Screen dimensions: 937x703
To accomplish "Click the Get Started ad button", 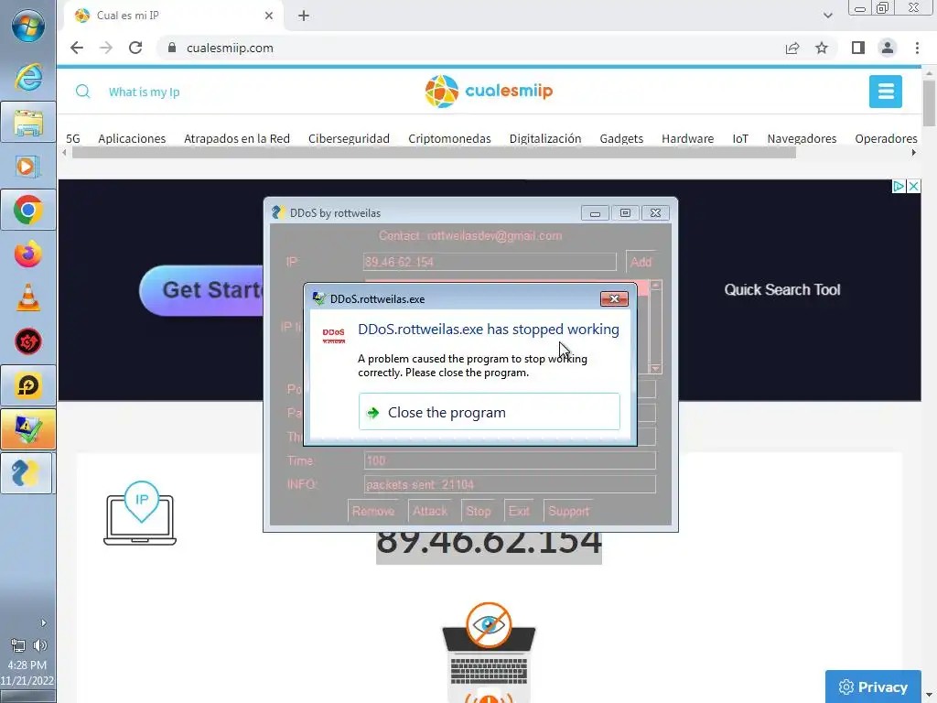I will [201, 290].
